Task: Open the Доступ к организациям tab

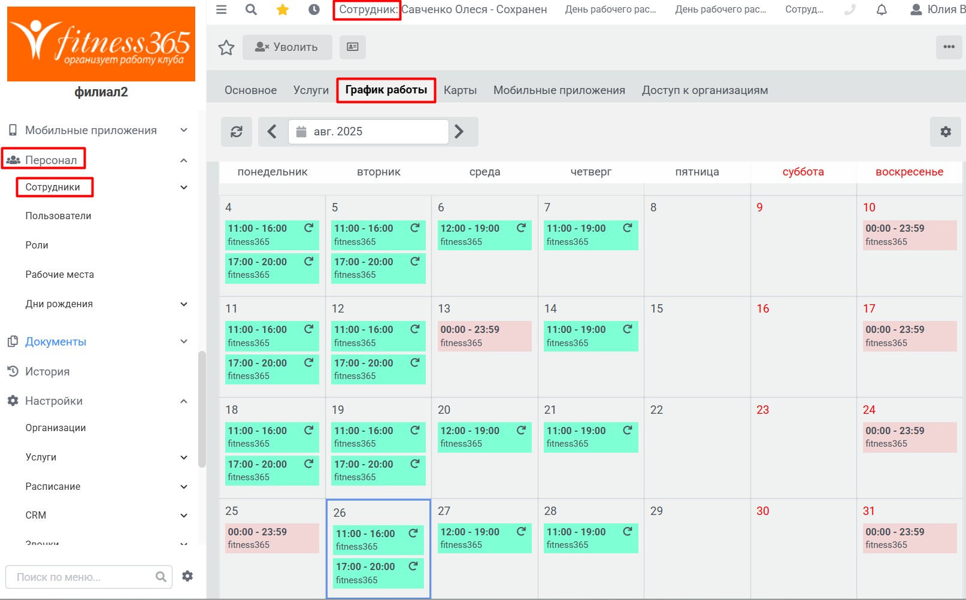Action: tap(705, 90)
